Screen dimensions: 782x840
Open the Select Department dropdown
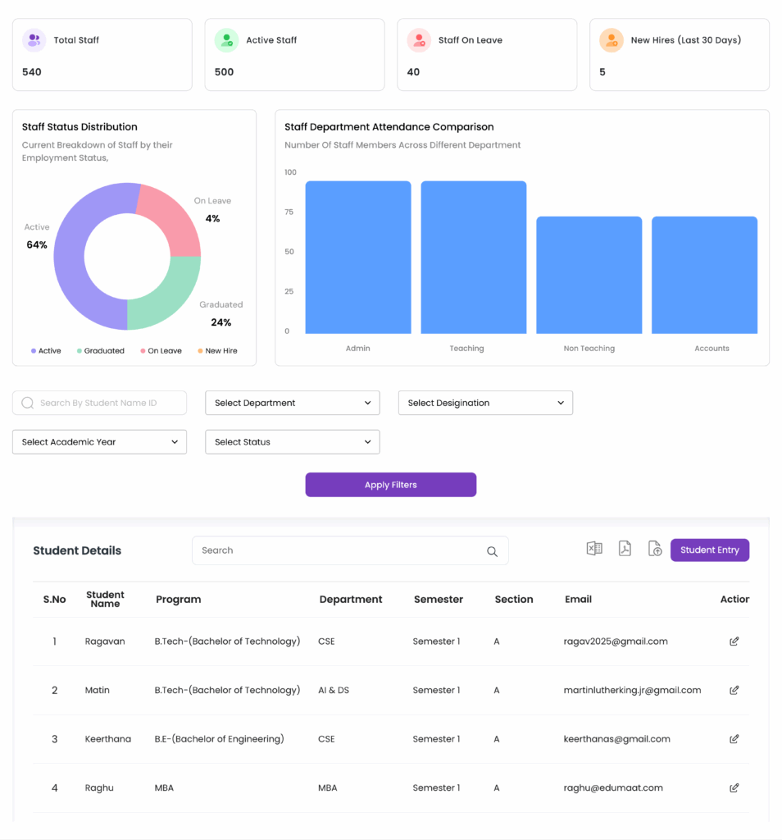[292, 403]
